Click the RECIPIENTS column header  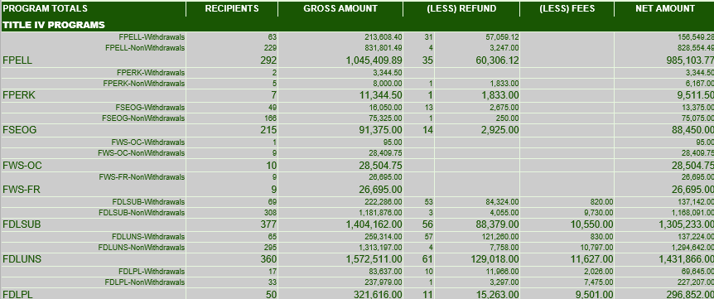tap(232, 8)
